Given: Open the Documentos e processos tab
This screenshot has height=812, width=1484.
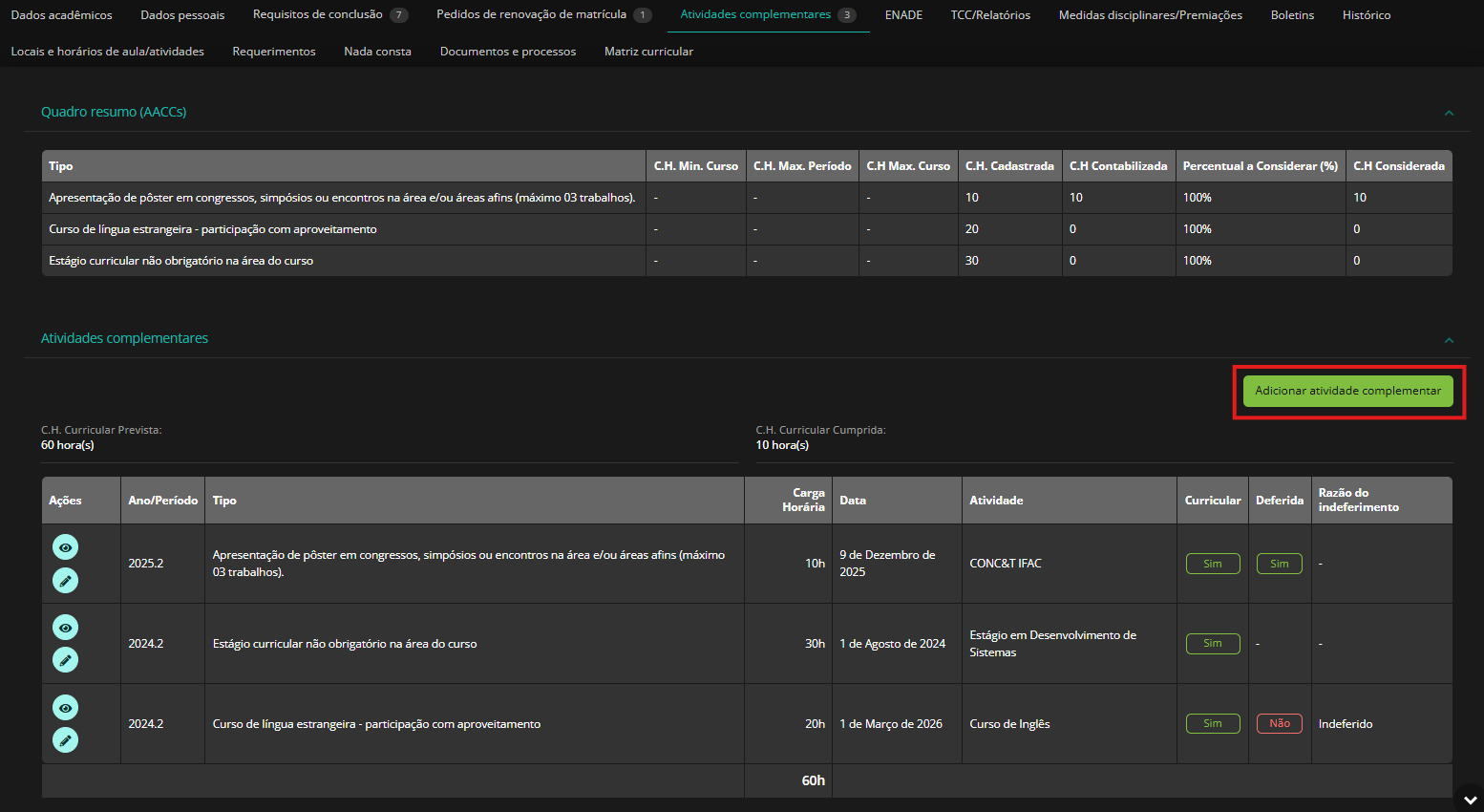Looking at the screenshot, I should 507,52.
